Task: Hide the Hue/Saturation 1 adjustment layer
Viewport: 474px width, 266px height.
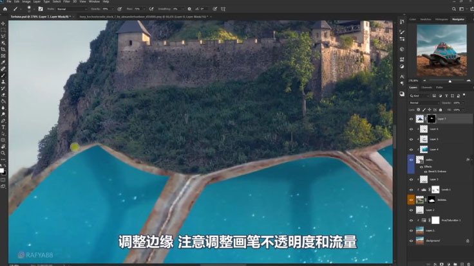Action: pos(412,220)
